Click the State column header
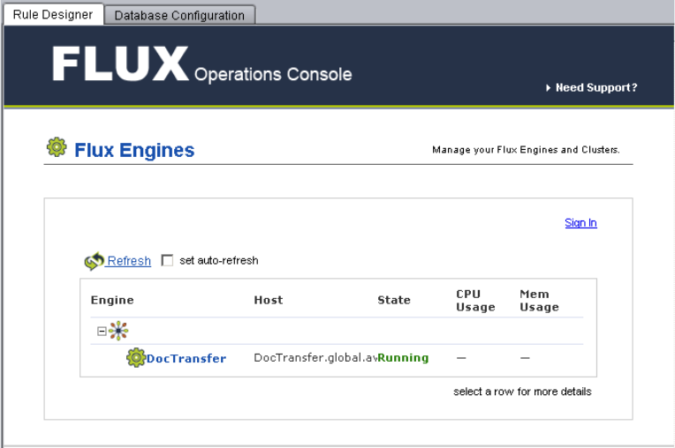This screenshot has width=675, height=448. click(394, 300)
